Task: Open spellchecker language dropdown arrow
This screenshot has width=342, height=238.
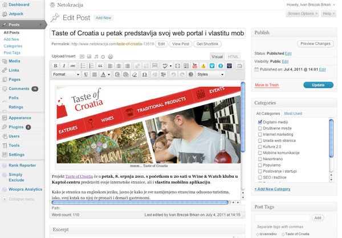Action: [x=170, y=66]
